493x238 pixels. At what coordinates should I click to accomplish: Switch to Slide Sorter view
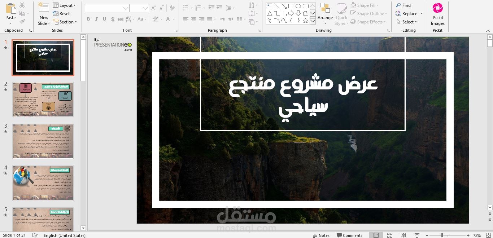[x=389, y=235]
